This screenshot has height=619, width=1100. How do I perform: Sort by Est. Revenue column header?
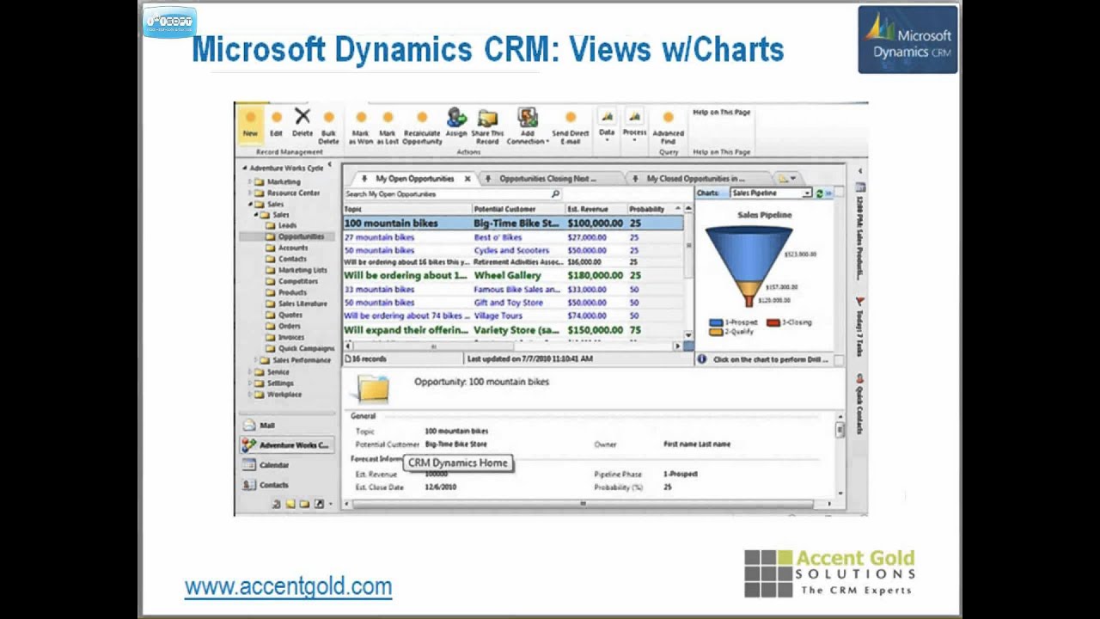(596, 209)
